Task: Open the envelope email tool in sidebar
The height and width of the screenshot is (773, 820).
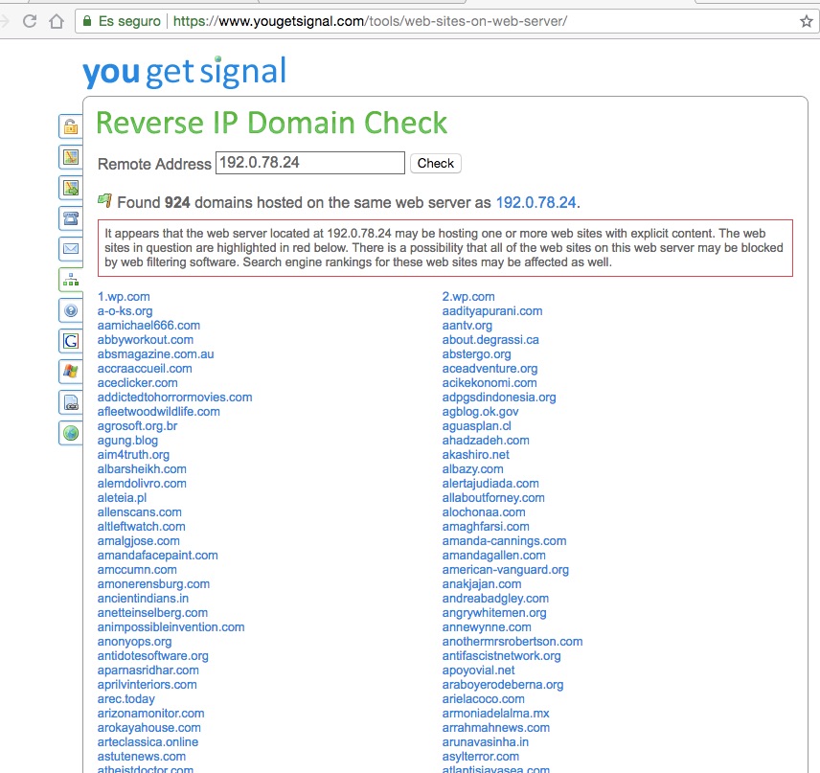Action: [70, 249]
